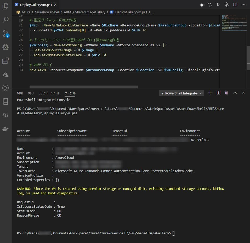The image size is (250, 243).
Task: Click the WARNING message in terminal
Action: [x=120, y=191]
